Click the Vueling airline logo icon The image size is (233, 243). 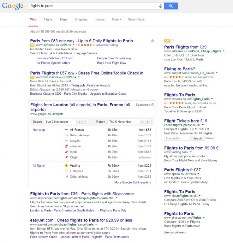click(66, 166)
